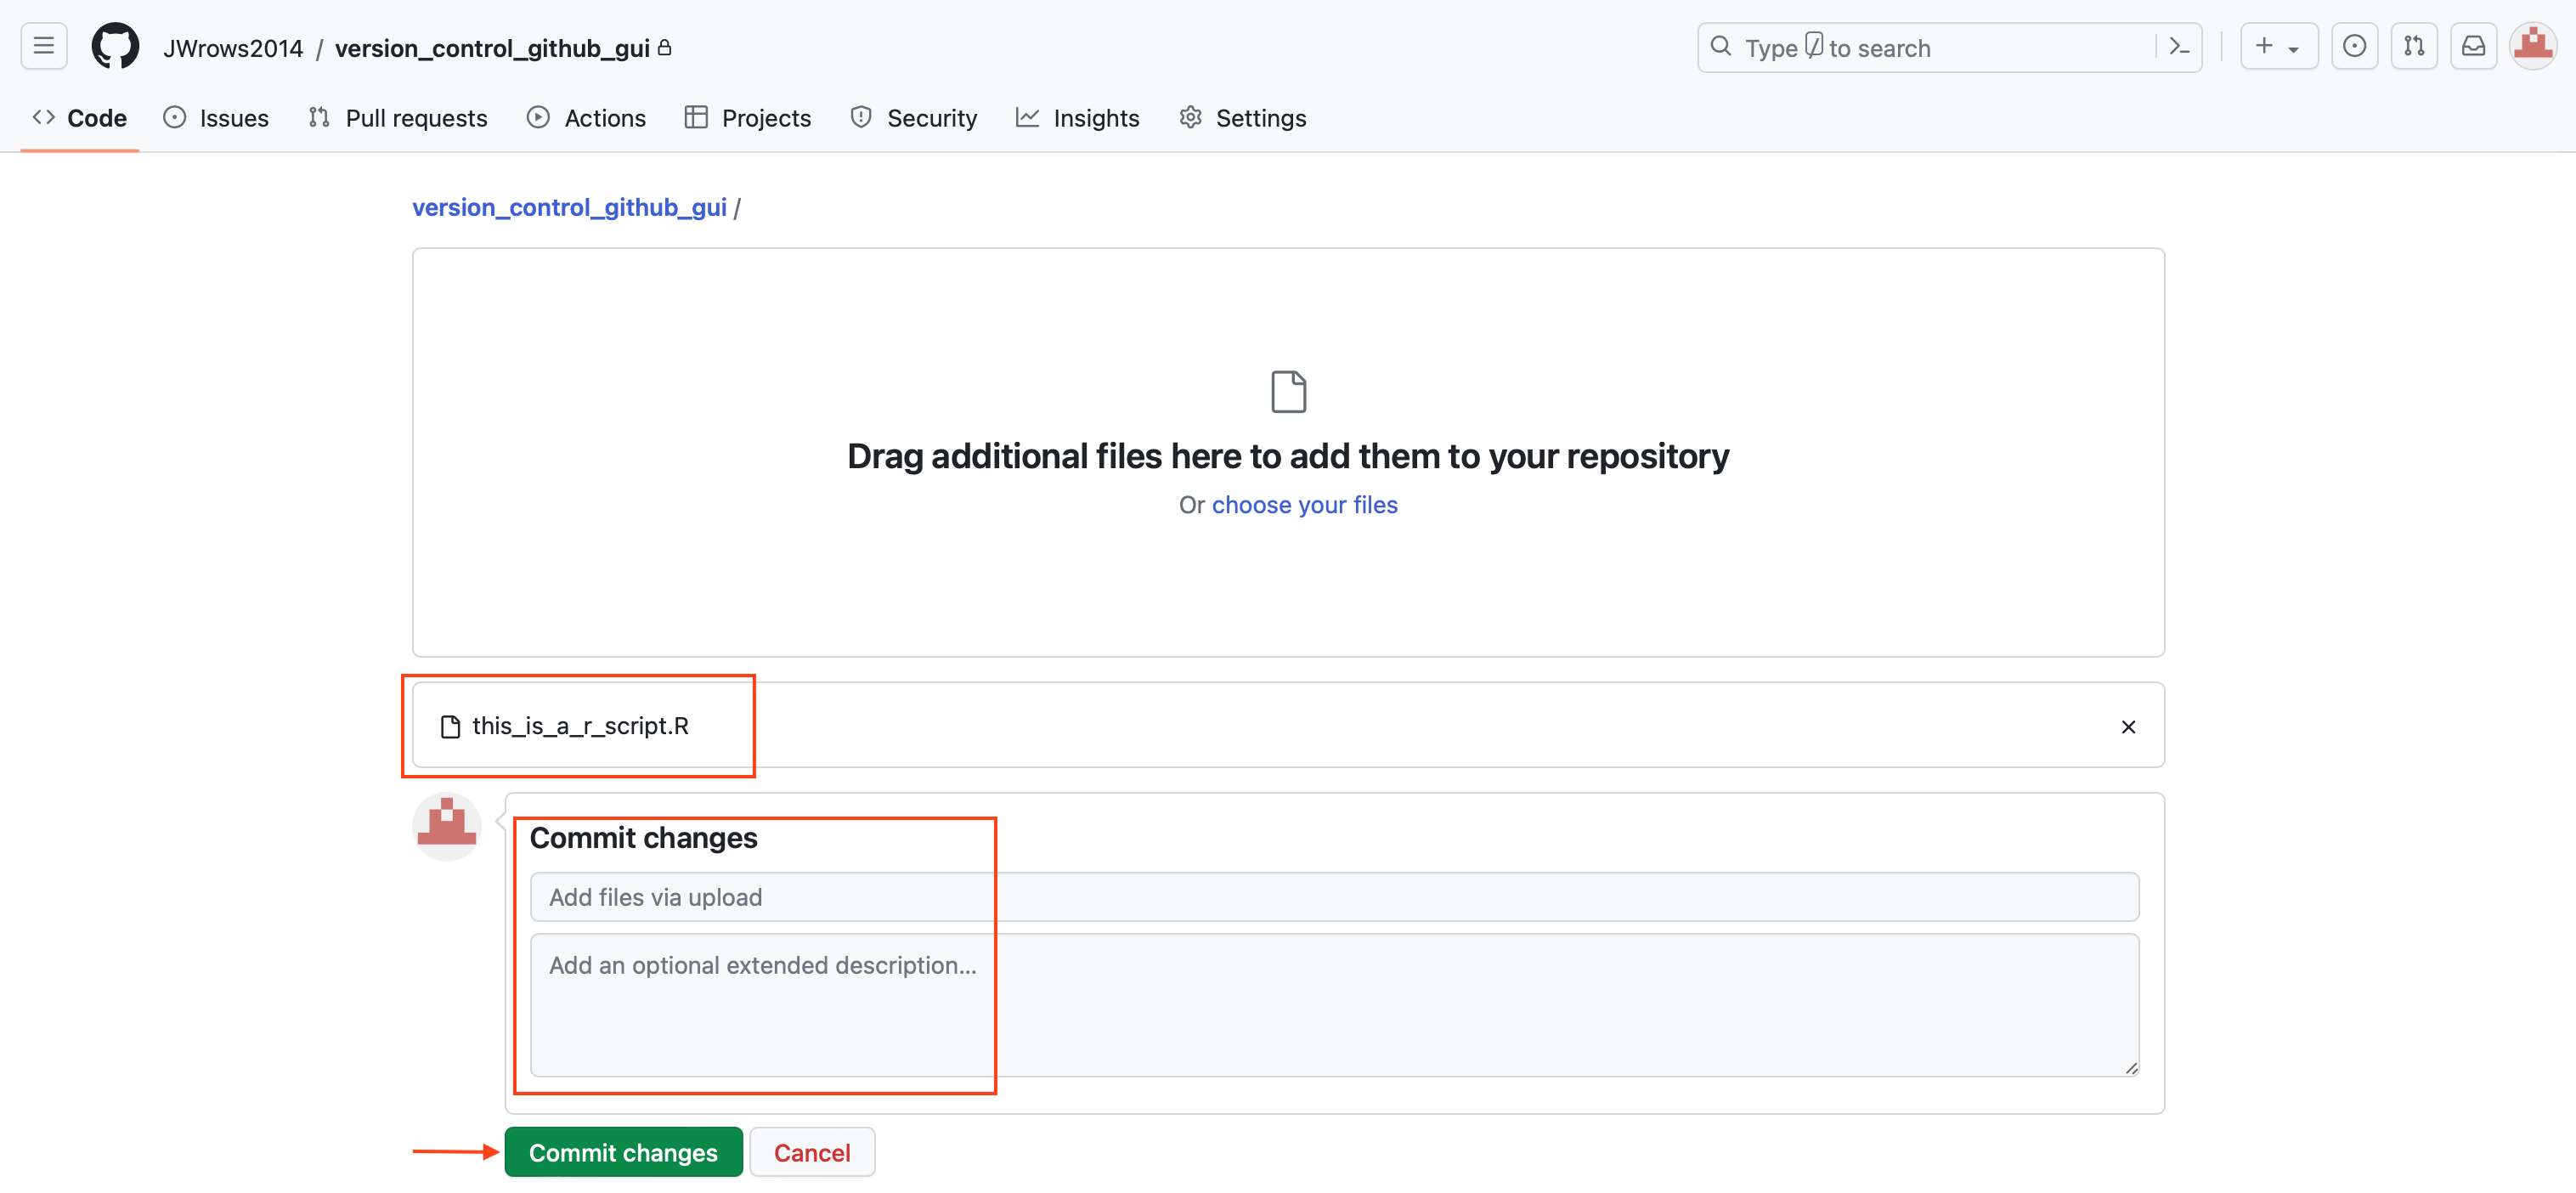Remove this_is_a_r_script.R with the X
The height and width of the screenshot is (1193, 2576).
[x=2128, y=727]
